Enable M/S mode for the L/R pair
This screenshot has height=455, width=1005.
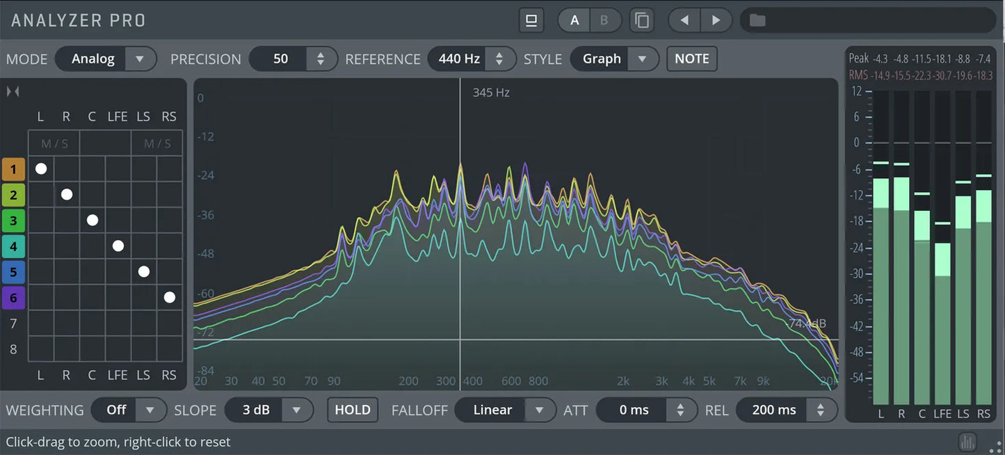coord(54,143)
